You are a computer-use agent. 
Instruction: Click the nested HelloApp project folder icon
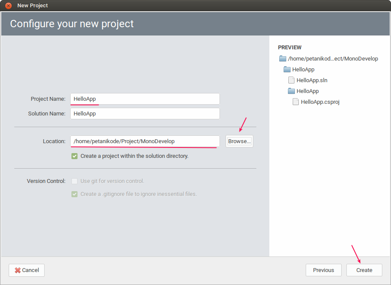291,91
